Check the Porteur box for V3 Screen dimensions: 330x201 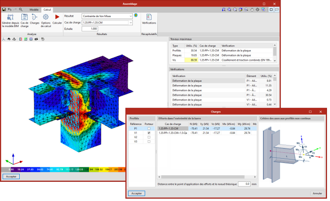[149, 142]
